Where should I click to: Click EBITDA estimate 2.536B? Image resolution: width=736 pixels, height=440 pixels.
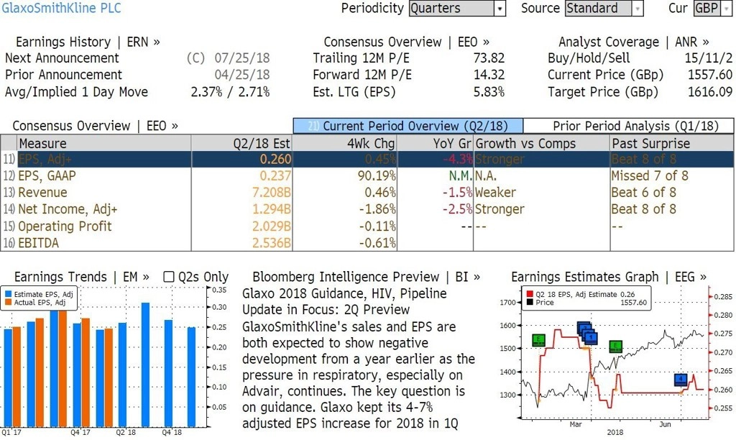coord(272,243)
